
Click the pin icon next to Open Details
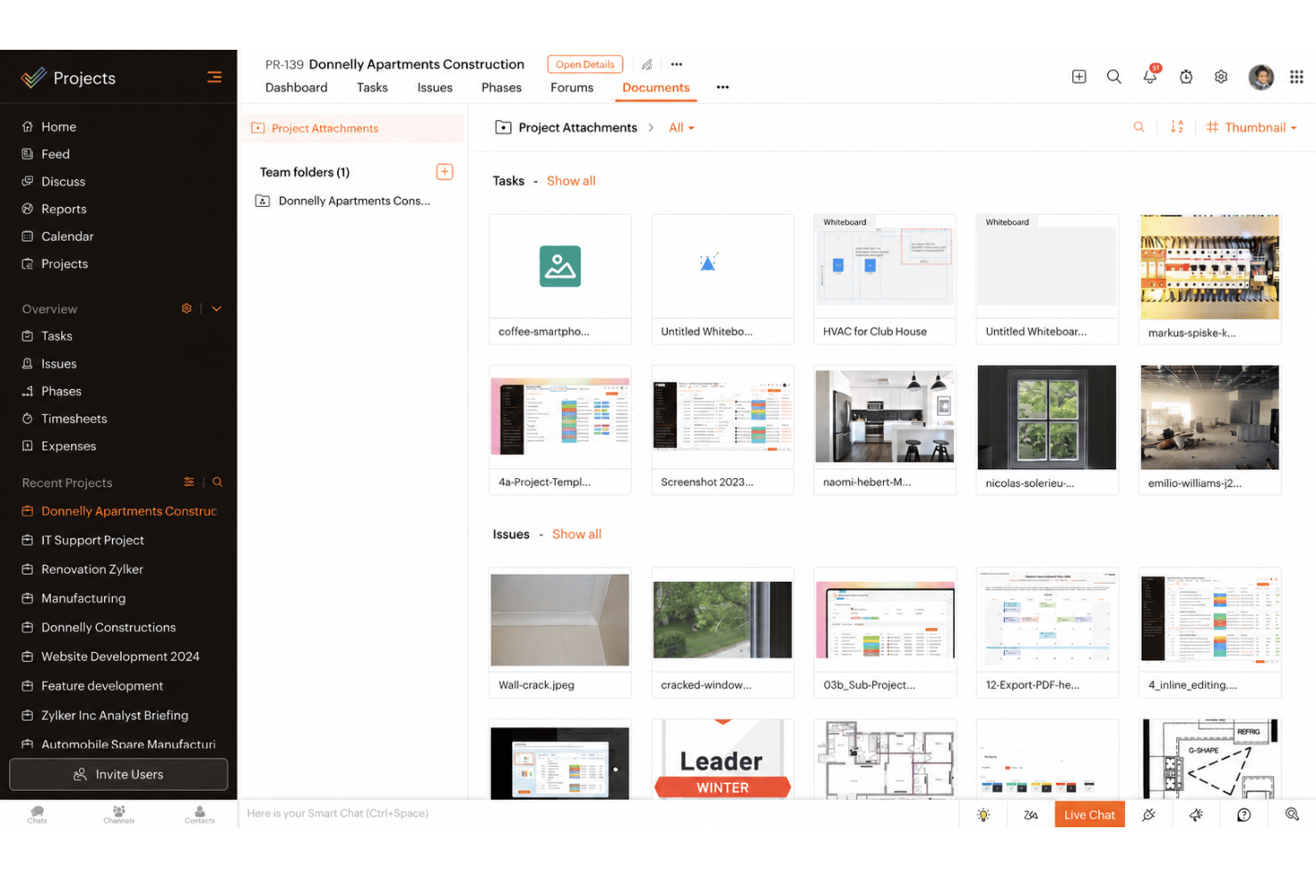coord(646,64)
